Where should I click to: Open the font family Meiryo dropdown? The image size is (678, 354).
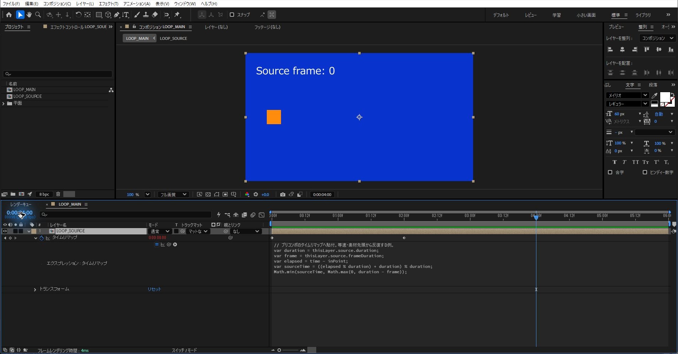point(627,95)
